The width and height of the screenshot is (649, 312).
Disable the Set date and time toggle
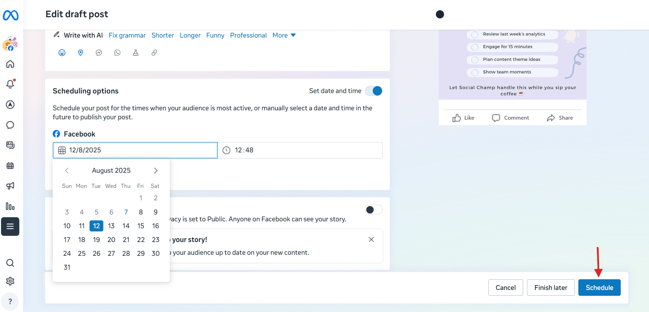point(374,91)
